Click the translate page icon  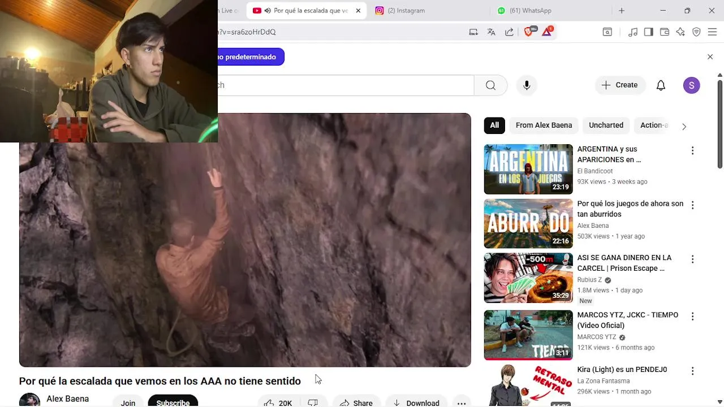tap(491, 32)
